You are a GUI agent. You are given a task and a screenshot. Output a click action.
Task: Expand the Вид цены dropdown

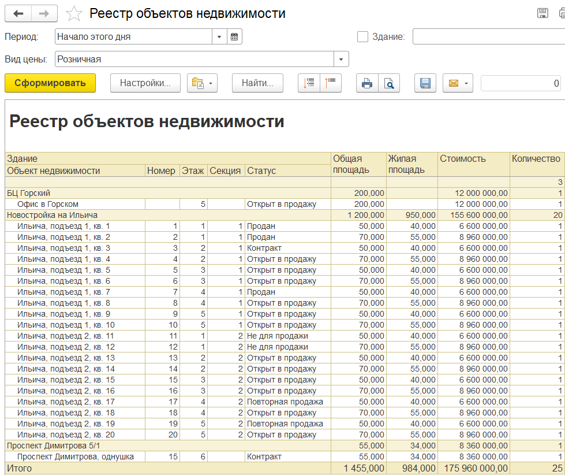click(341, 59)
